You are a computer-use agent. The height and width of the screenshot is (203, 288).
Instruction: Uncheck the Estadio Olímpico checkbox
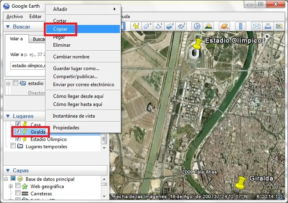coord(18,139)
